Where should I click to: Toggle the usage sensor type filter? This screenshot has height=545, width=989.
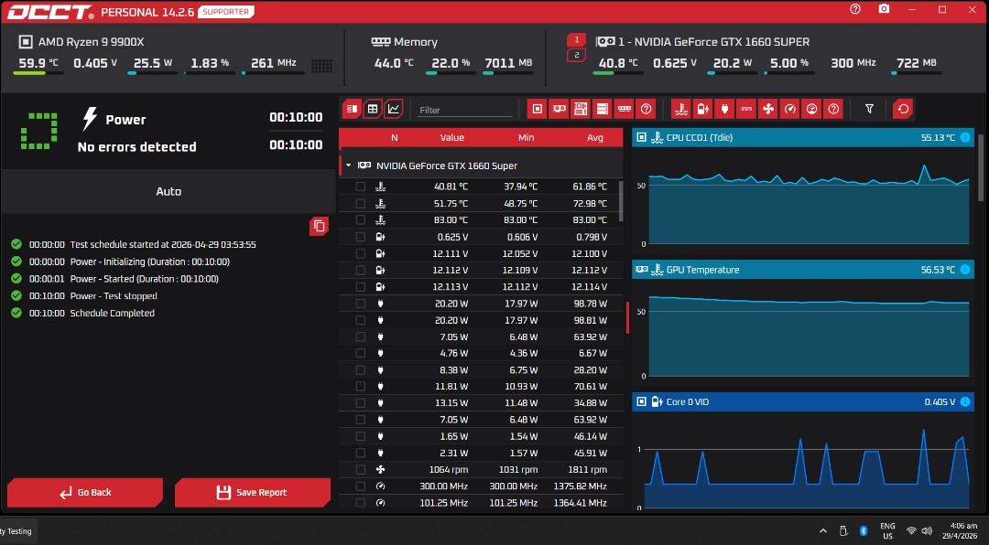pyautogui.click(x=811, y=109)
